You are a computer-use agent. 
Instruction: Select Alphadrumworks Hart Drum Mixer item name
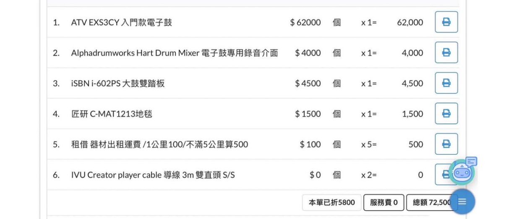(x=175, y=53)
